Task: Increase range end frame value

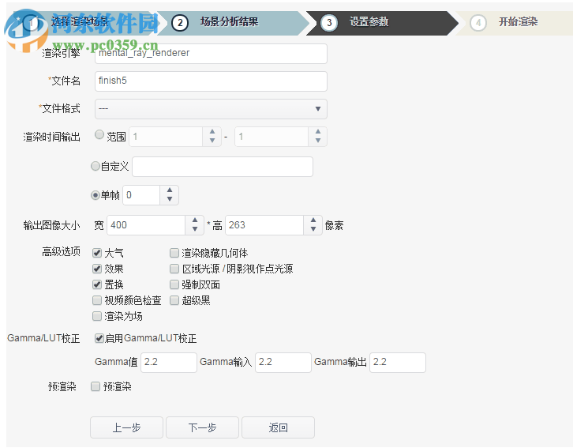Action: [318, 132]
